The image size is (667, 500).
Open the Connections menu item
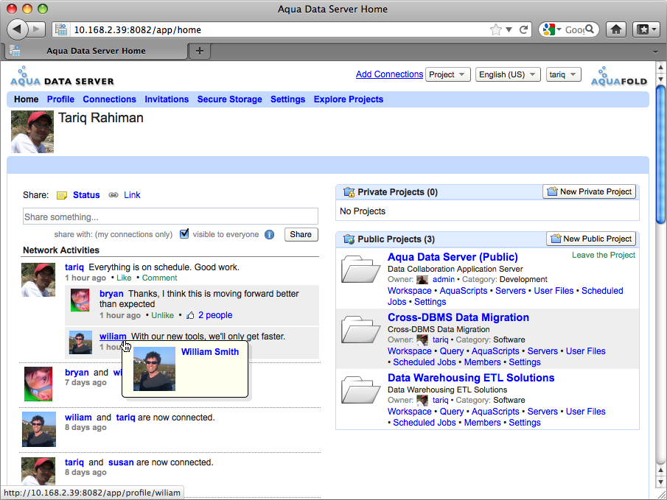pyautogui.click(x=109, y=99)
